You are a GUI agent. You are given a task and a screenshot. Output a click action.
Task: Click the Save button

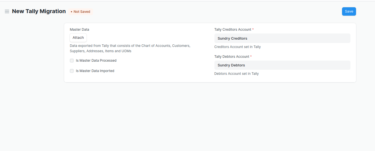[349, 11]
